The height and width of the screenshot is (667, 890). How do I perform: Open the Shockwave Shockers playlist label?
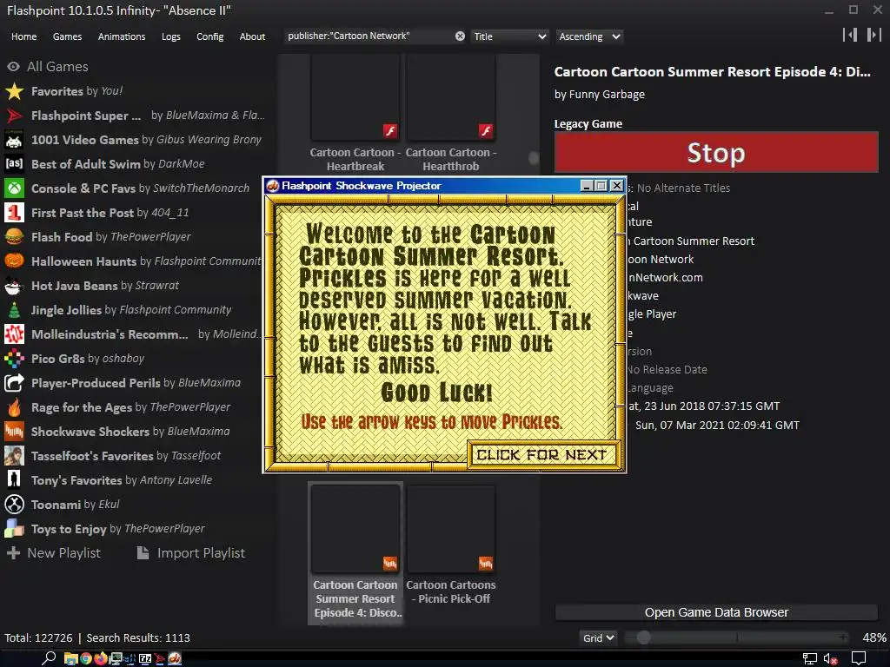(91, 432)
